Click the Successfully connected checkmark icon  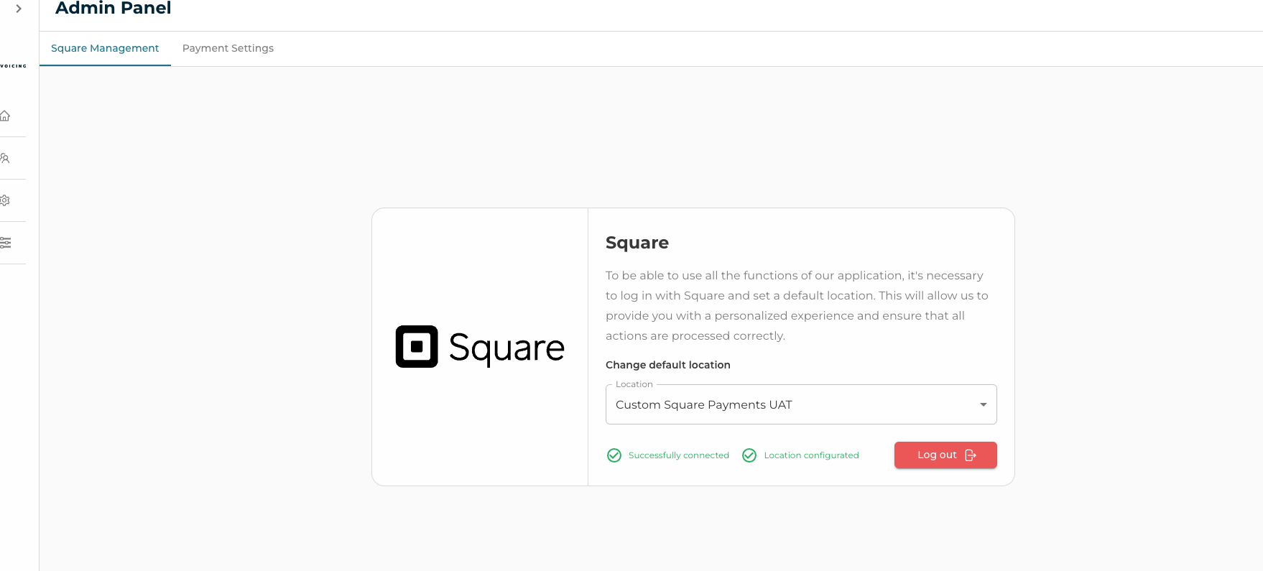(x=614, y=455)
